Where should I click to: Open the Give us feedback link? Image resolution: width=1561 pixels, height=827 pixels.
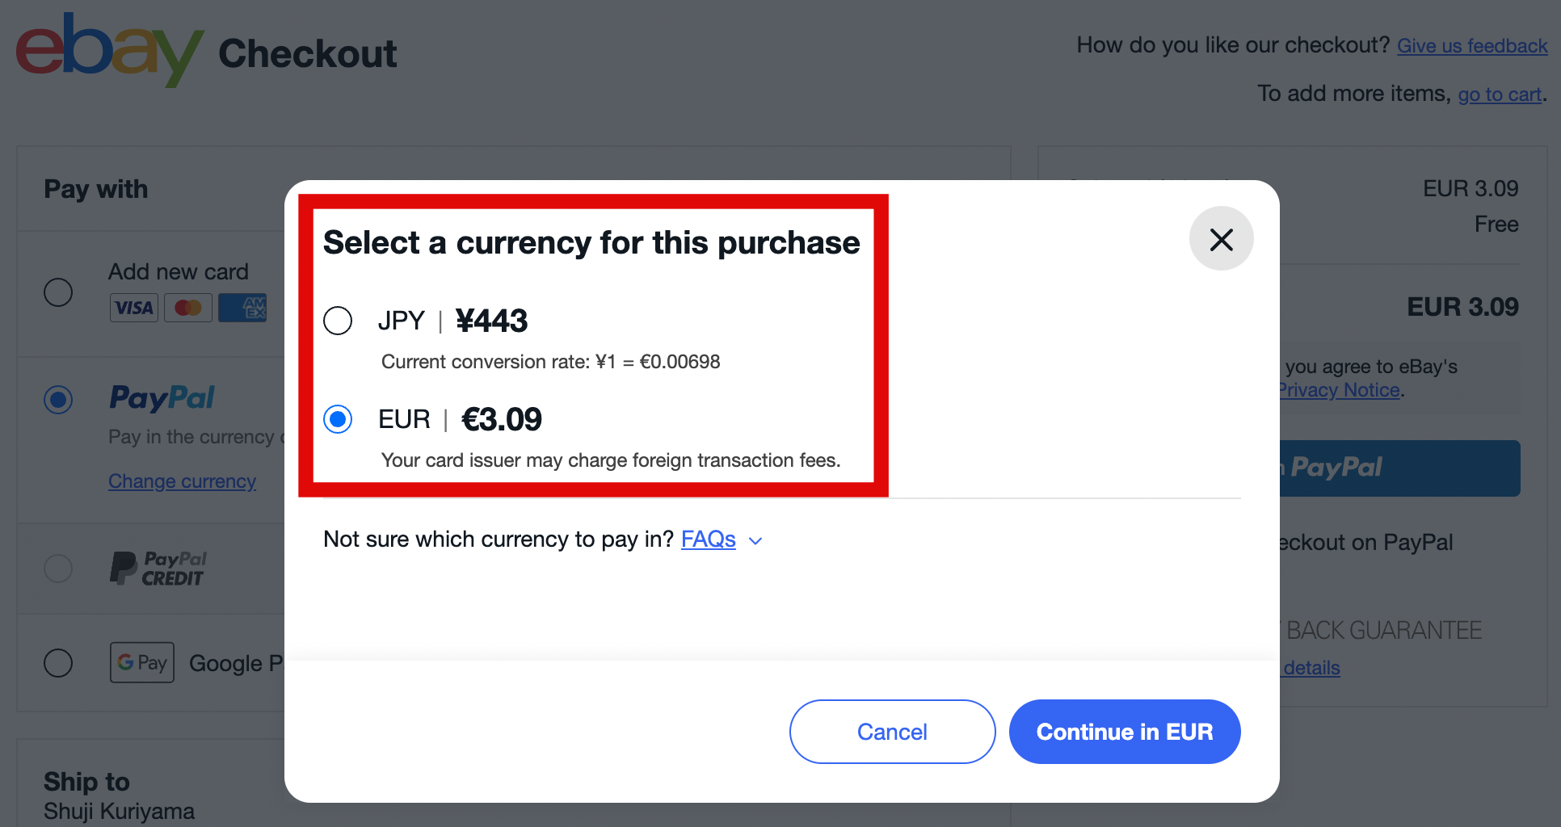1472,46
